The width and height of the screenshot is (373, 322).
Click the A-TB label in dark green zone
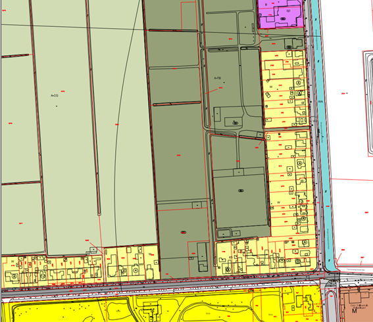218,78
